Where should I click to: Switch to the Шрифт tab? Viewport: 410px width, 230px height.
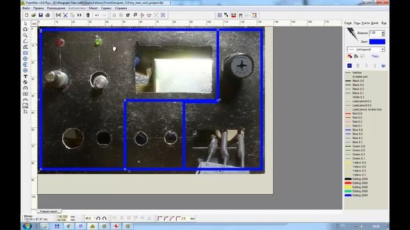point(374,23)
